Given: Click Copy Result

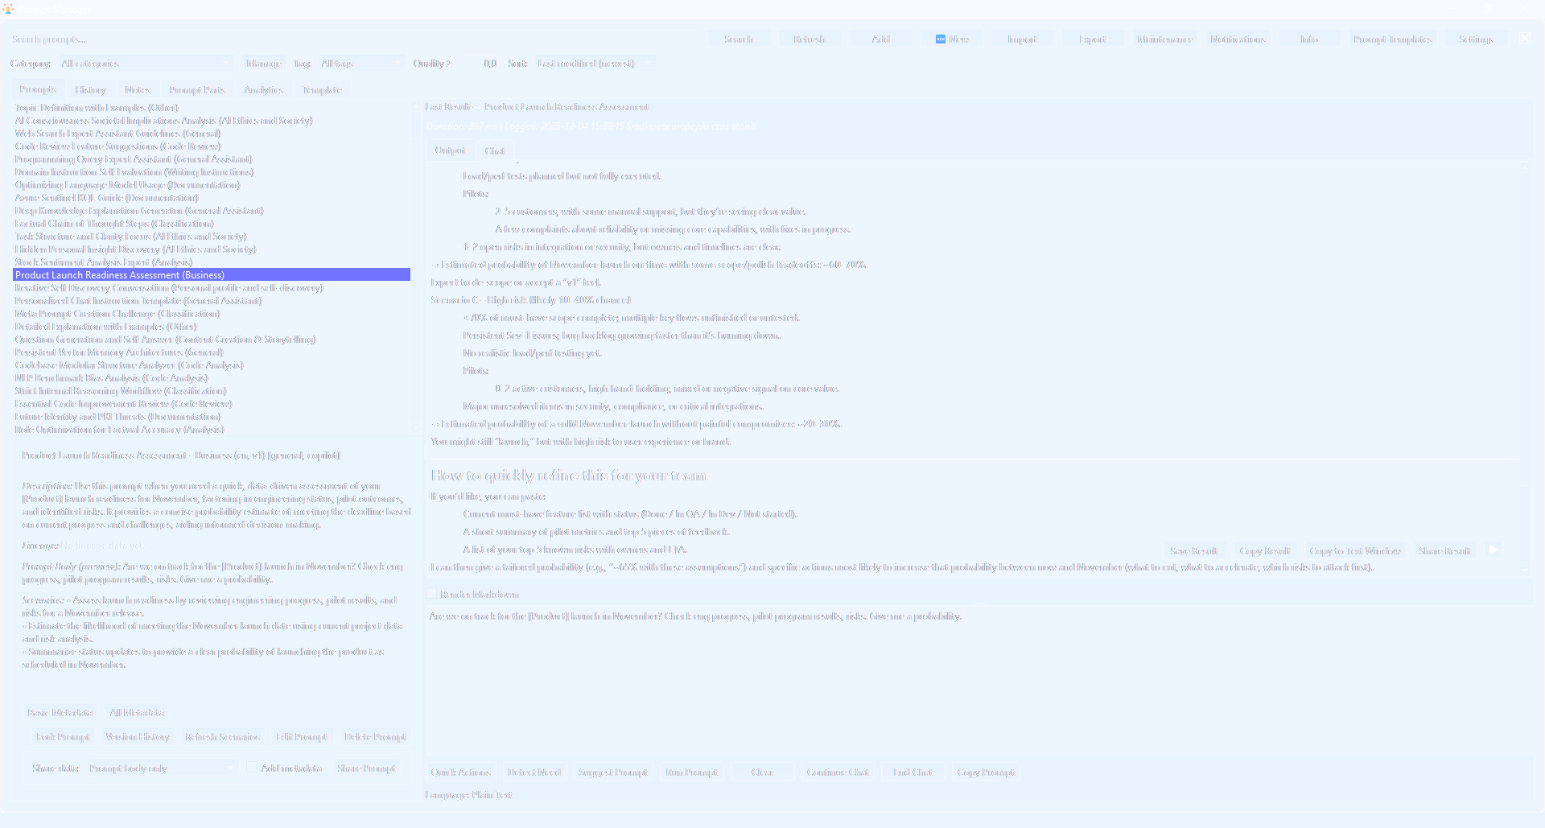Looking at the screenshot, I should tap(1265, 550).
